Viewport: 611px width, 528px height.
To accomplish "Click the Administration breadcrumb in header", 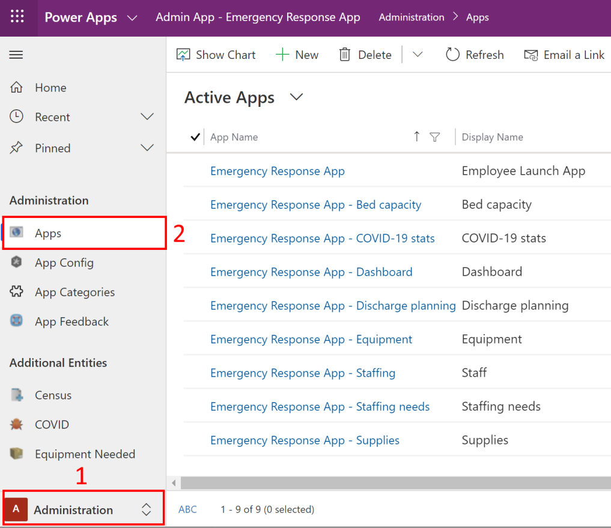I will pos(412,17).
